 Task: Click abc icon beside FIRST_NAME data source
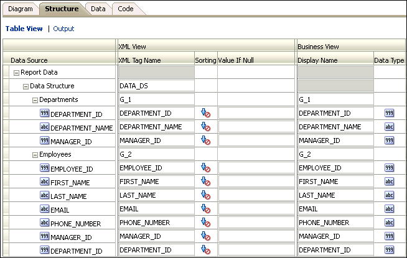coord(44,182)
